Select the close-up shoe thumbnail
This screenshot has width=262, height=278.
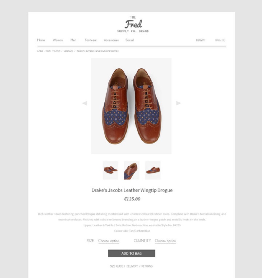(132, 170)
